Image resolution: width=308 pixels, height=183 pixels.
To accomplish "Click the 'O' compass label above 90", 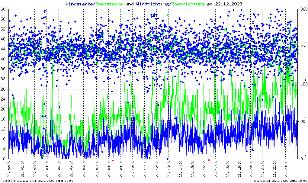I will 305,118.
